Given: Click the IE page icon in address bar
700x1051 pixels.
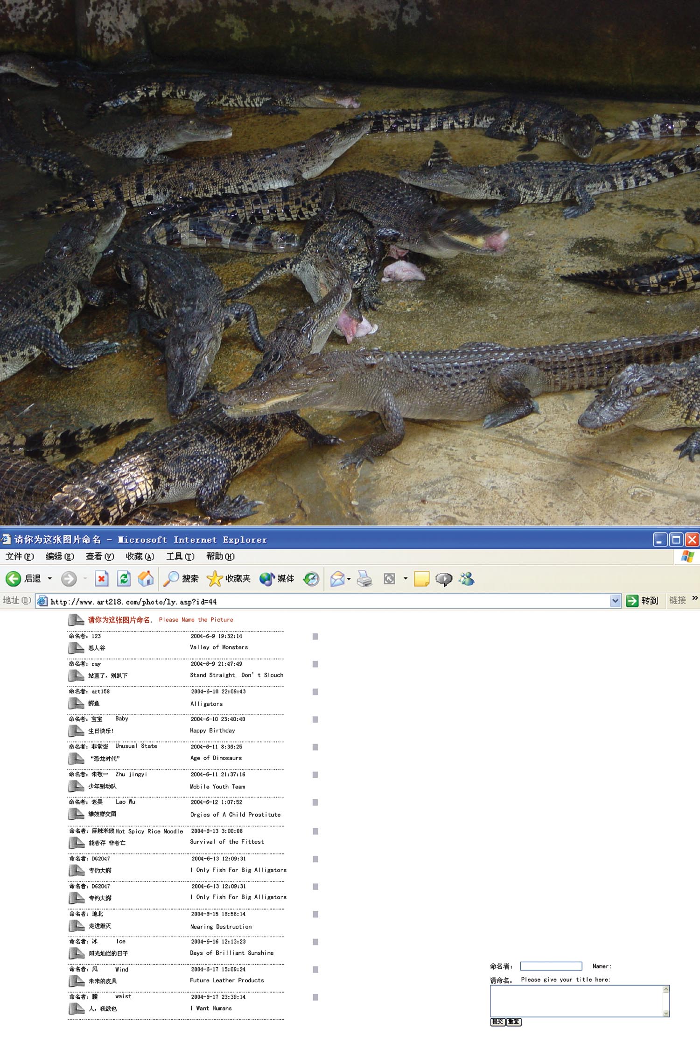Looking at the screenshot, I should click(42, 601).
